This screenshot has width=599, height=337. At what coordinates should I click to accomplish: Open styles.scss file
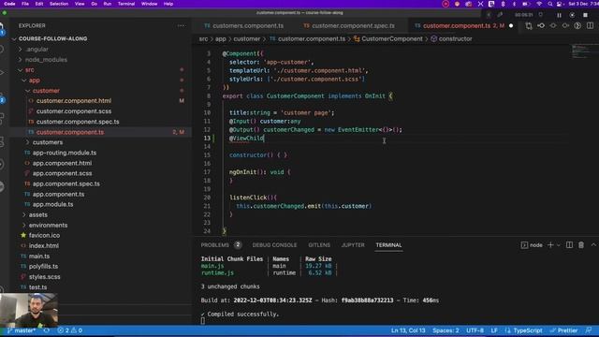(44, 277)
